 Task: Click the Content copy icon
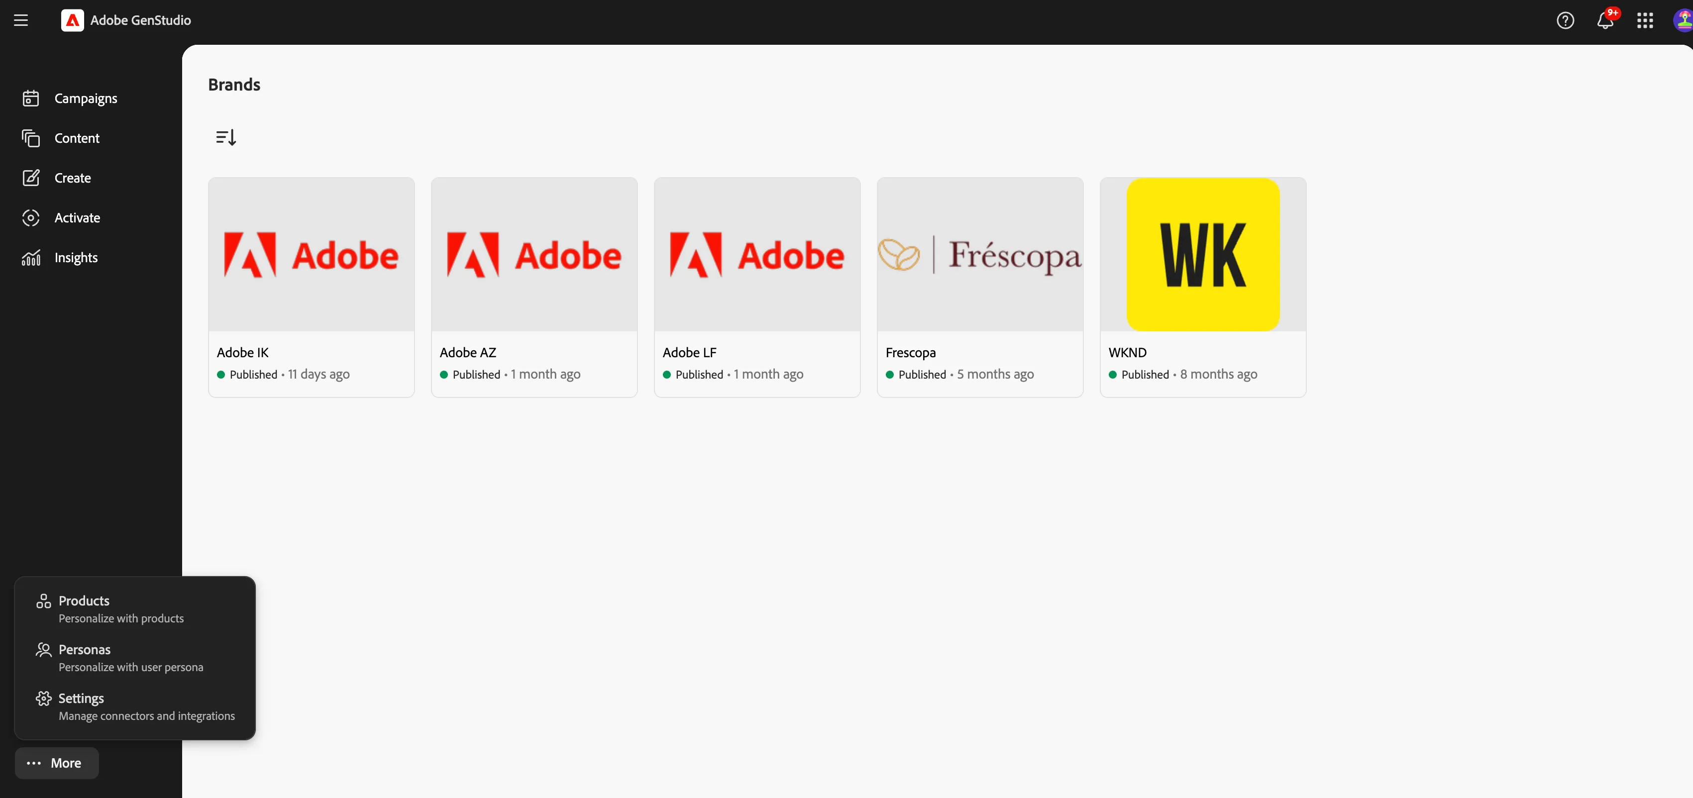[x=31, y=138]
